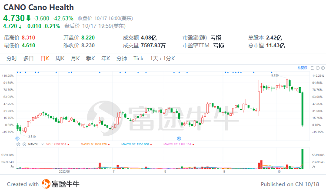Zoom in the chart with plus icon

[323, 68]
